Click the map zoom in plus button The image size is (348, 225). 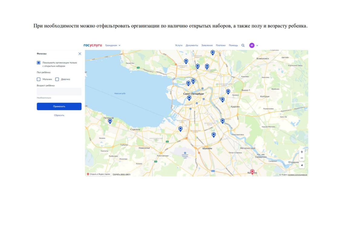302,152
